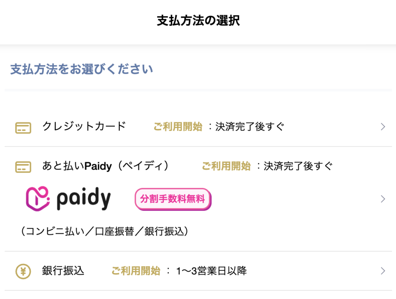396x299 pixels.
Task: Click the card icon next to あと払いPaidy
Action: [x=23, y=166]
